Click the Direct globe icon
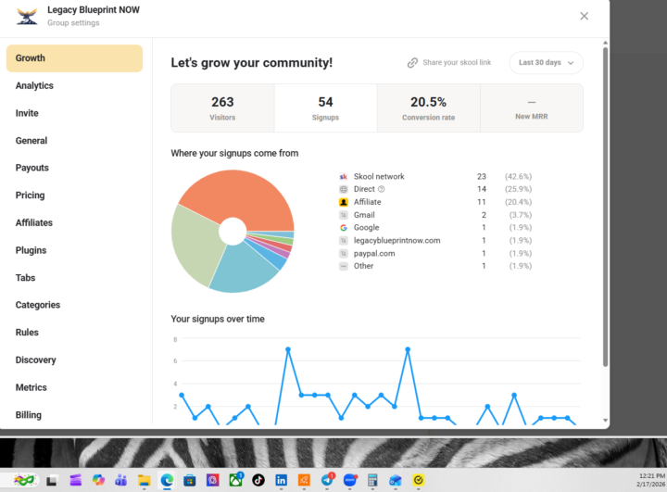The image size is (667, 492). (344, 189)
